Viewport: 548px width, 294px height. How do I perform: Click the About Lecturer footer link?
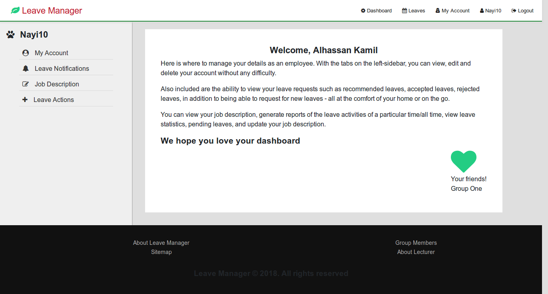(x=416, y=252)
